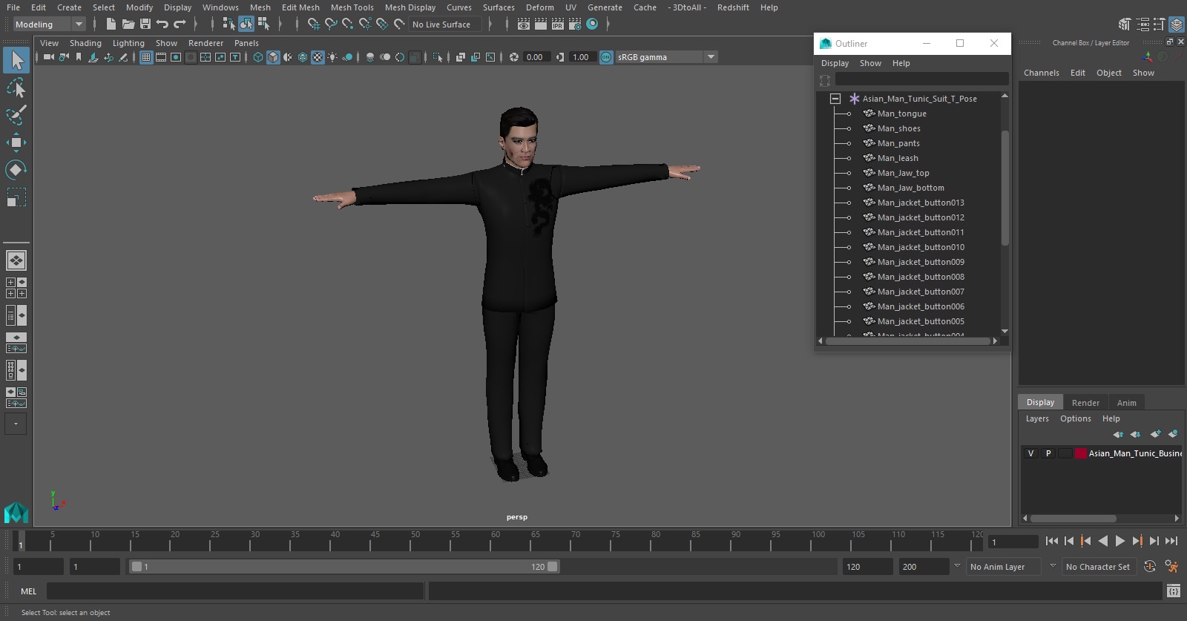Viewport: 1187px width, 621px height.
Task: Click the time range slider bar
Action: (345, 567)
